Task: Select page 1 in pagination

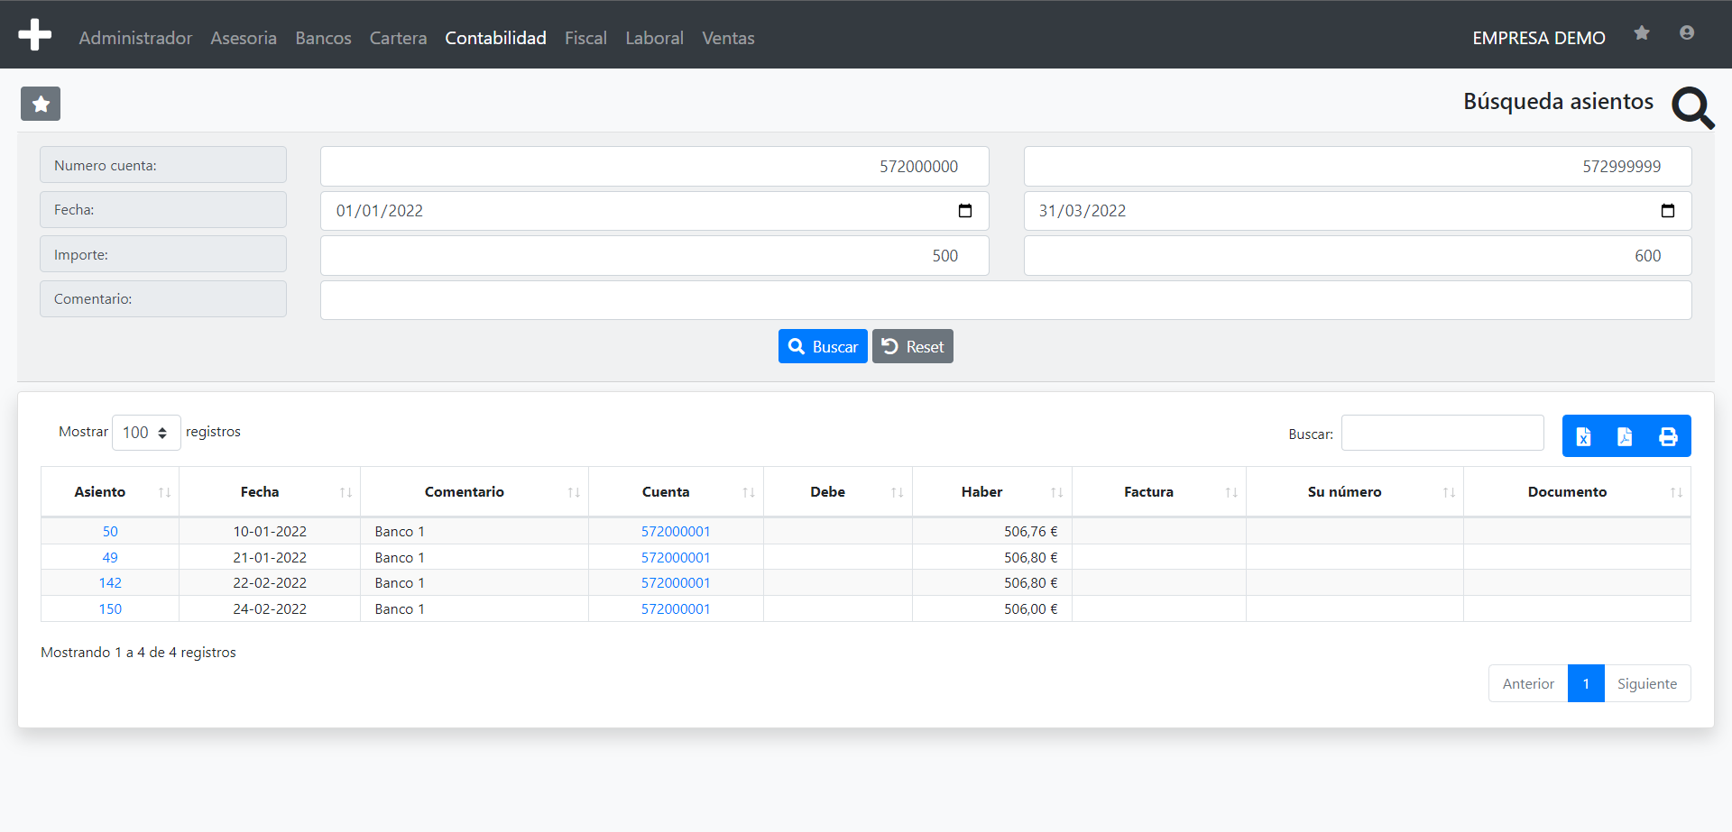Action: coord(1586,683)
